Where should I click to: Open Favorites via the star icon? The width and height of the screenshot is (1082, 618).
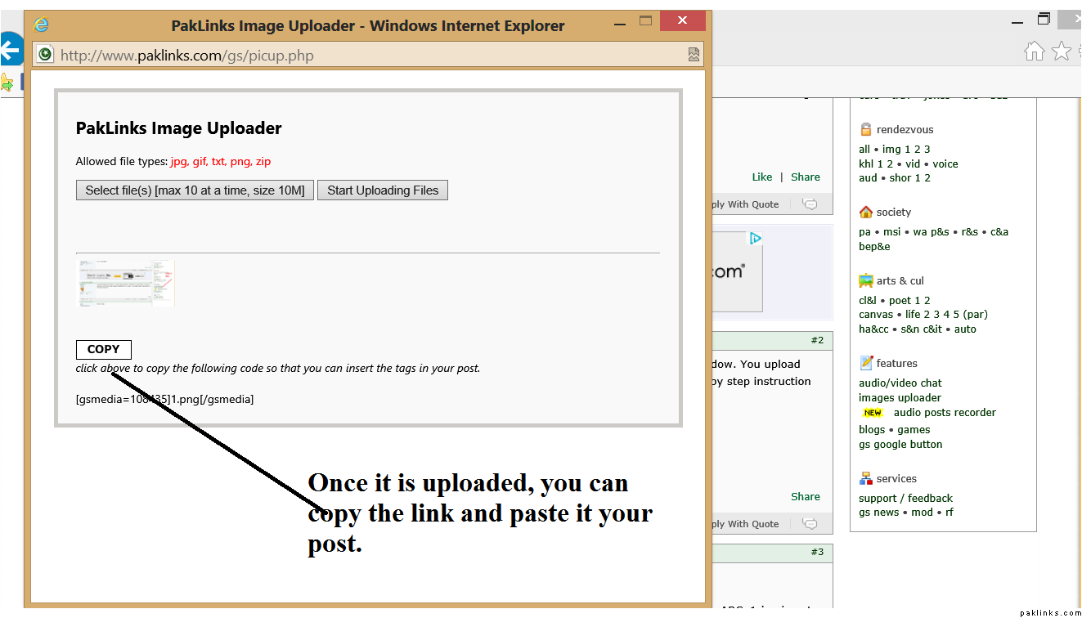pos(1061,51)
